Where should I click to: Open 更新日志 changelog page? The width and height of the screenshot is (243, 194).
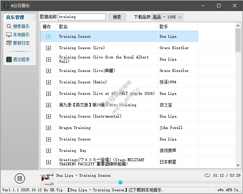18,43
